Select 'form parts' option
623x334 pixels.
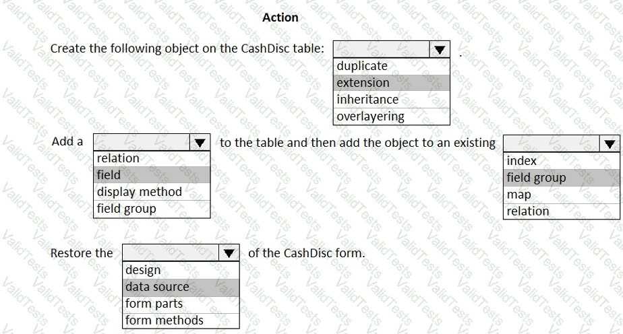tap(181, 304)
